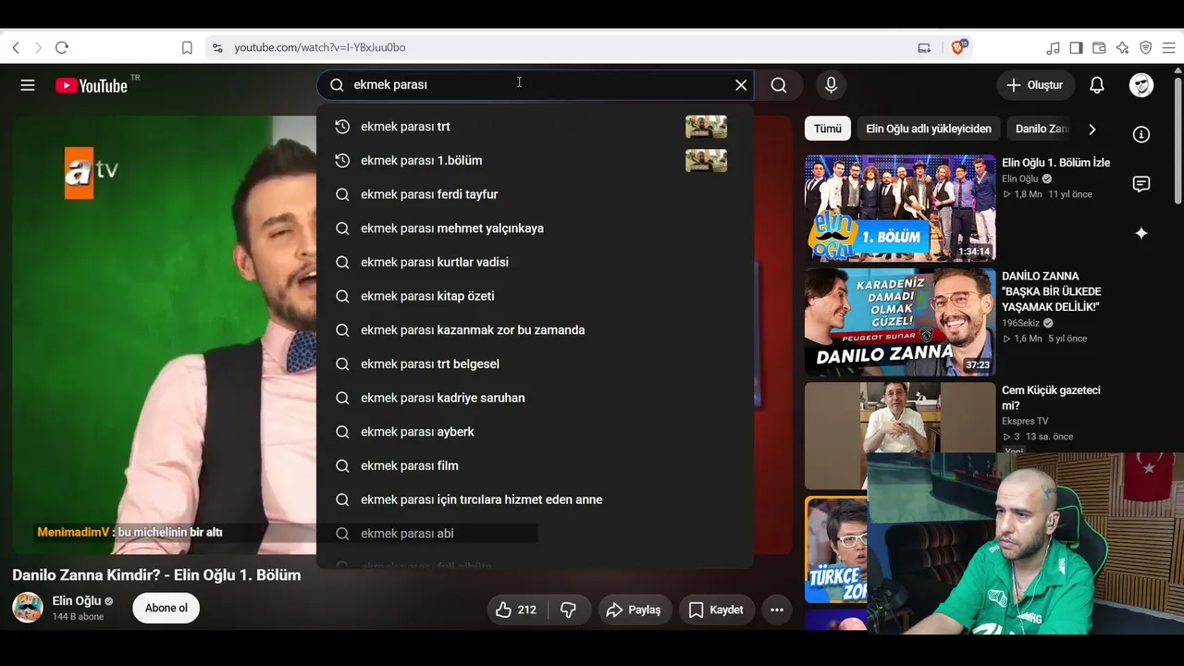The width and height of the screenshot is (1184, 666).
Task: Subscribe with the Abone ol button
Action: click(x=166, y=608)
